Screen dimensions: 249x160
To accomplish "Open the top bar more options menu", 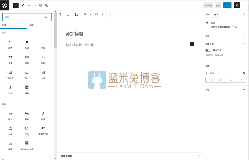I will 243,5.
